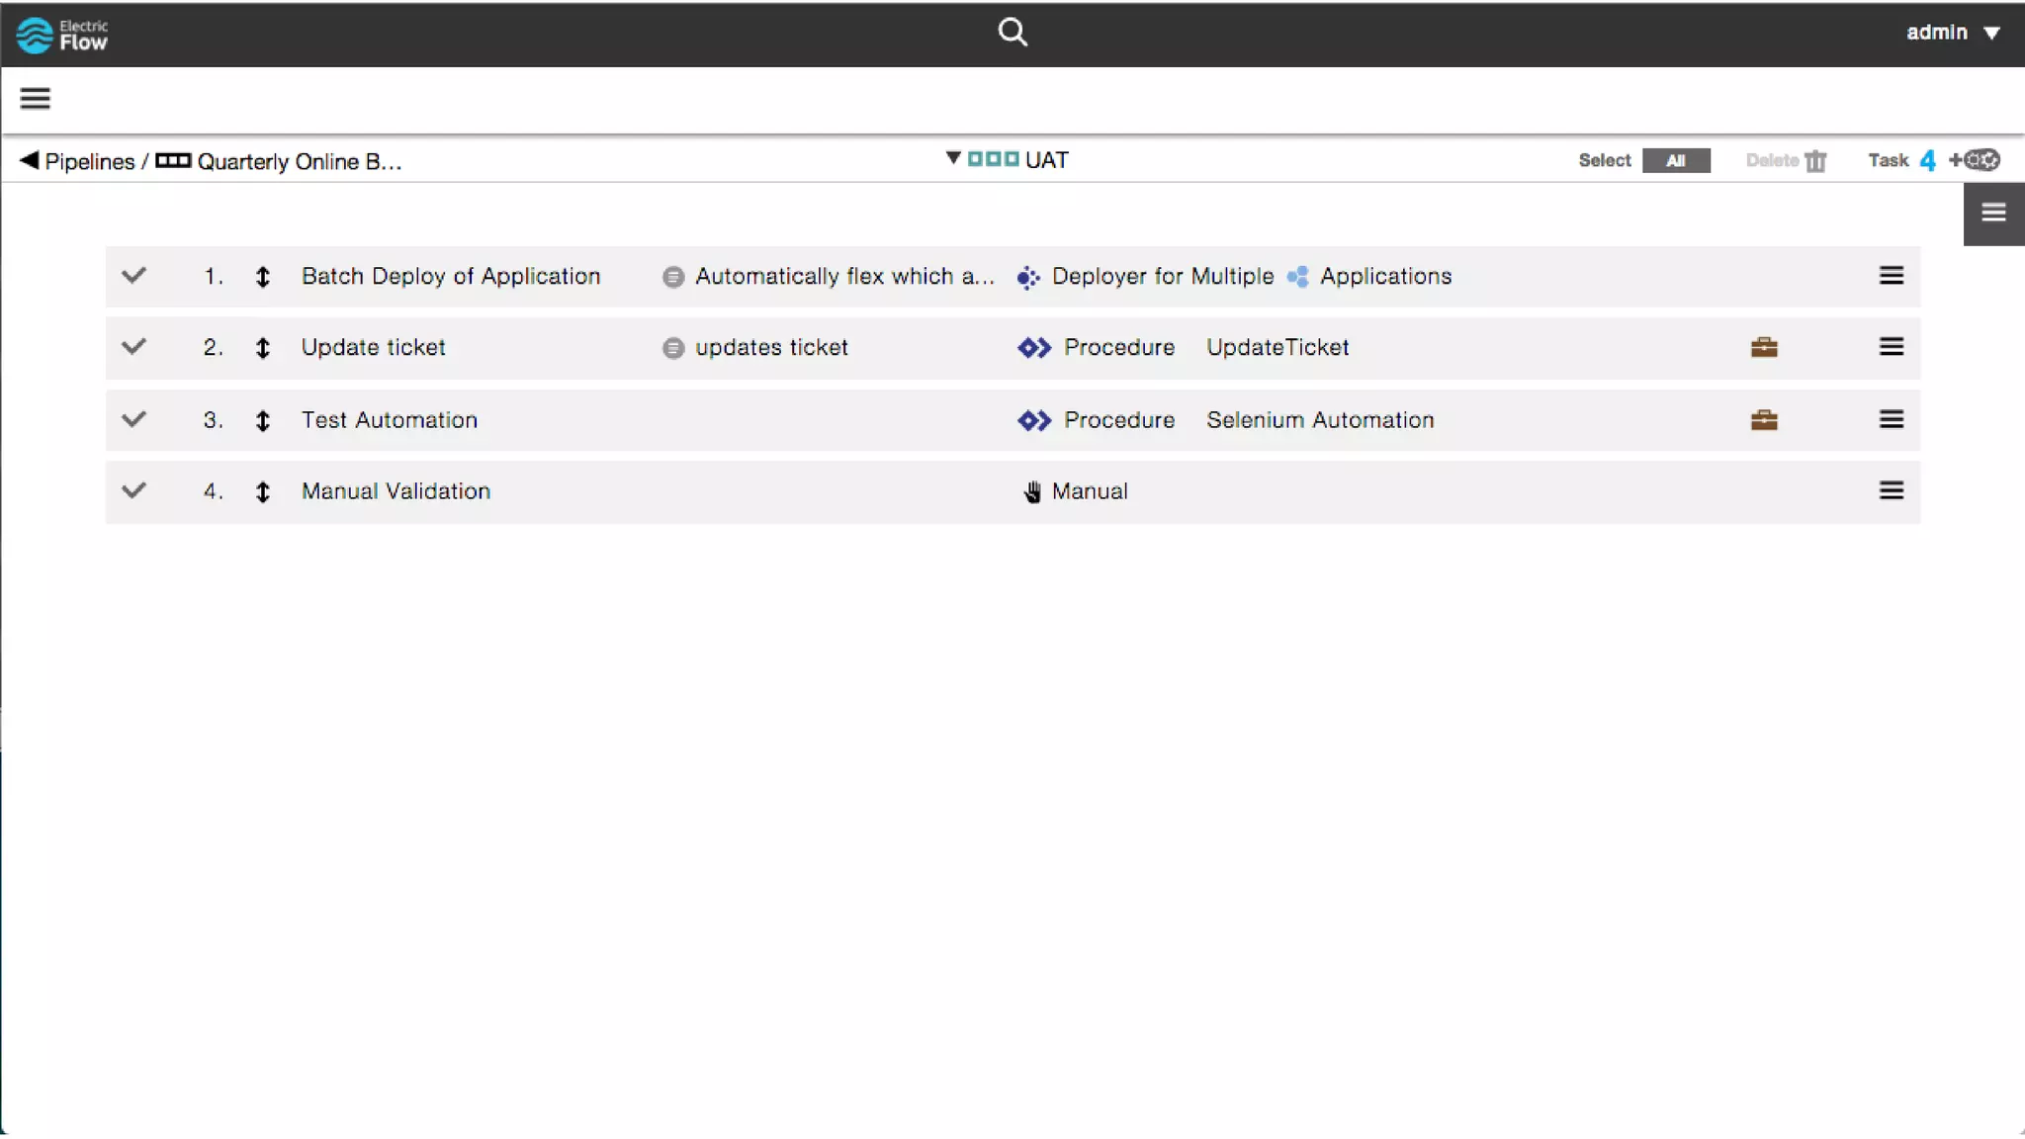Click reorder arrows on Batch Deploy task
This screenshot has width=2025, height=1139.
pyautogui.click(x=262, y=277)
